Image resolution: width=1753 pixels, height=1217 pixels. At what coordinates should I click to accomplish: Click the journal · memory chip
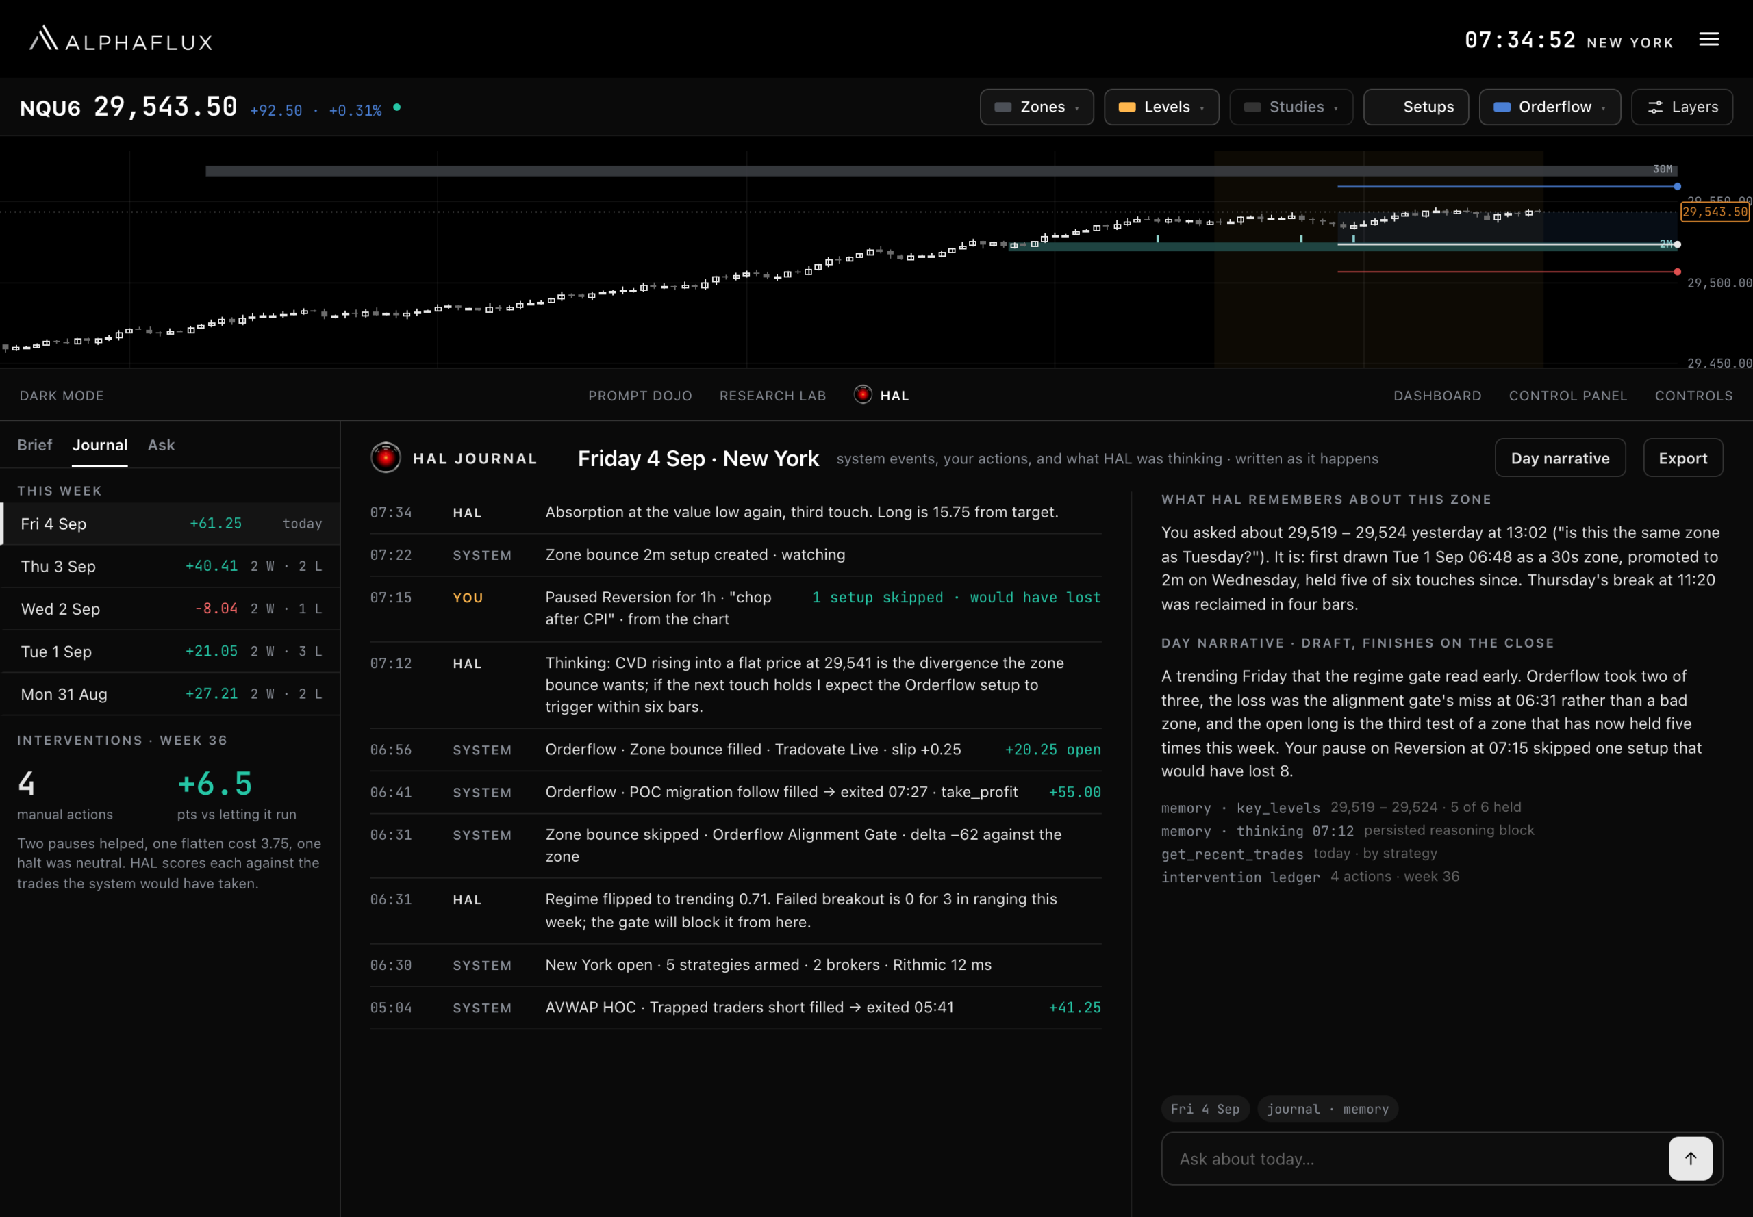click(x=1327, y=1109)
